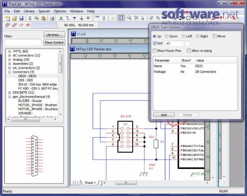This screenshot has height=196, width=247.
Task: Print the design with printer icon
Action: (52, 18)
